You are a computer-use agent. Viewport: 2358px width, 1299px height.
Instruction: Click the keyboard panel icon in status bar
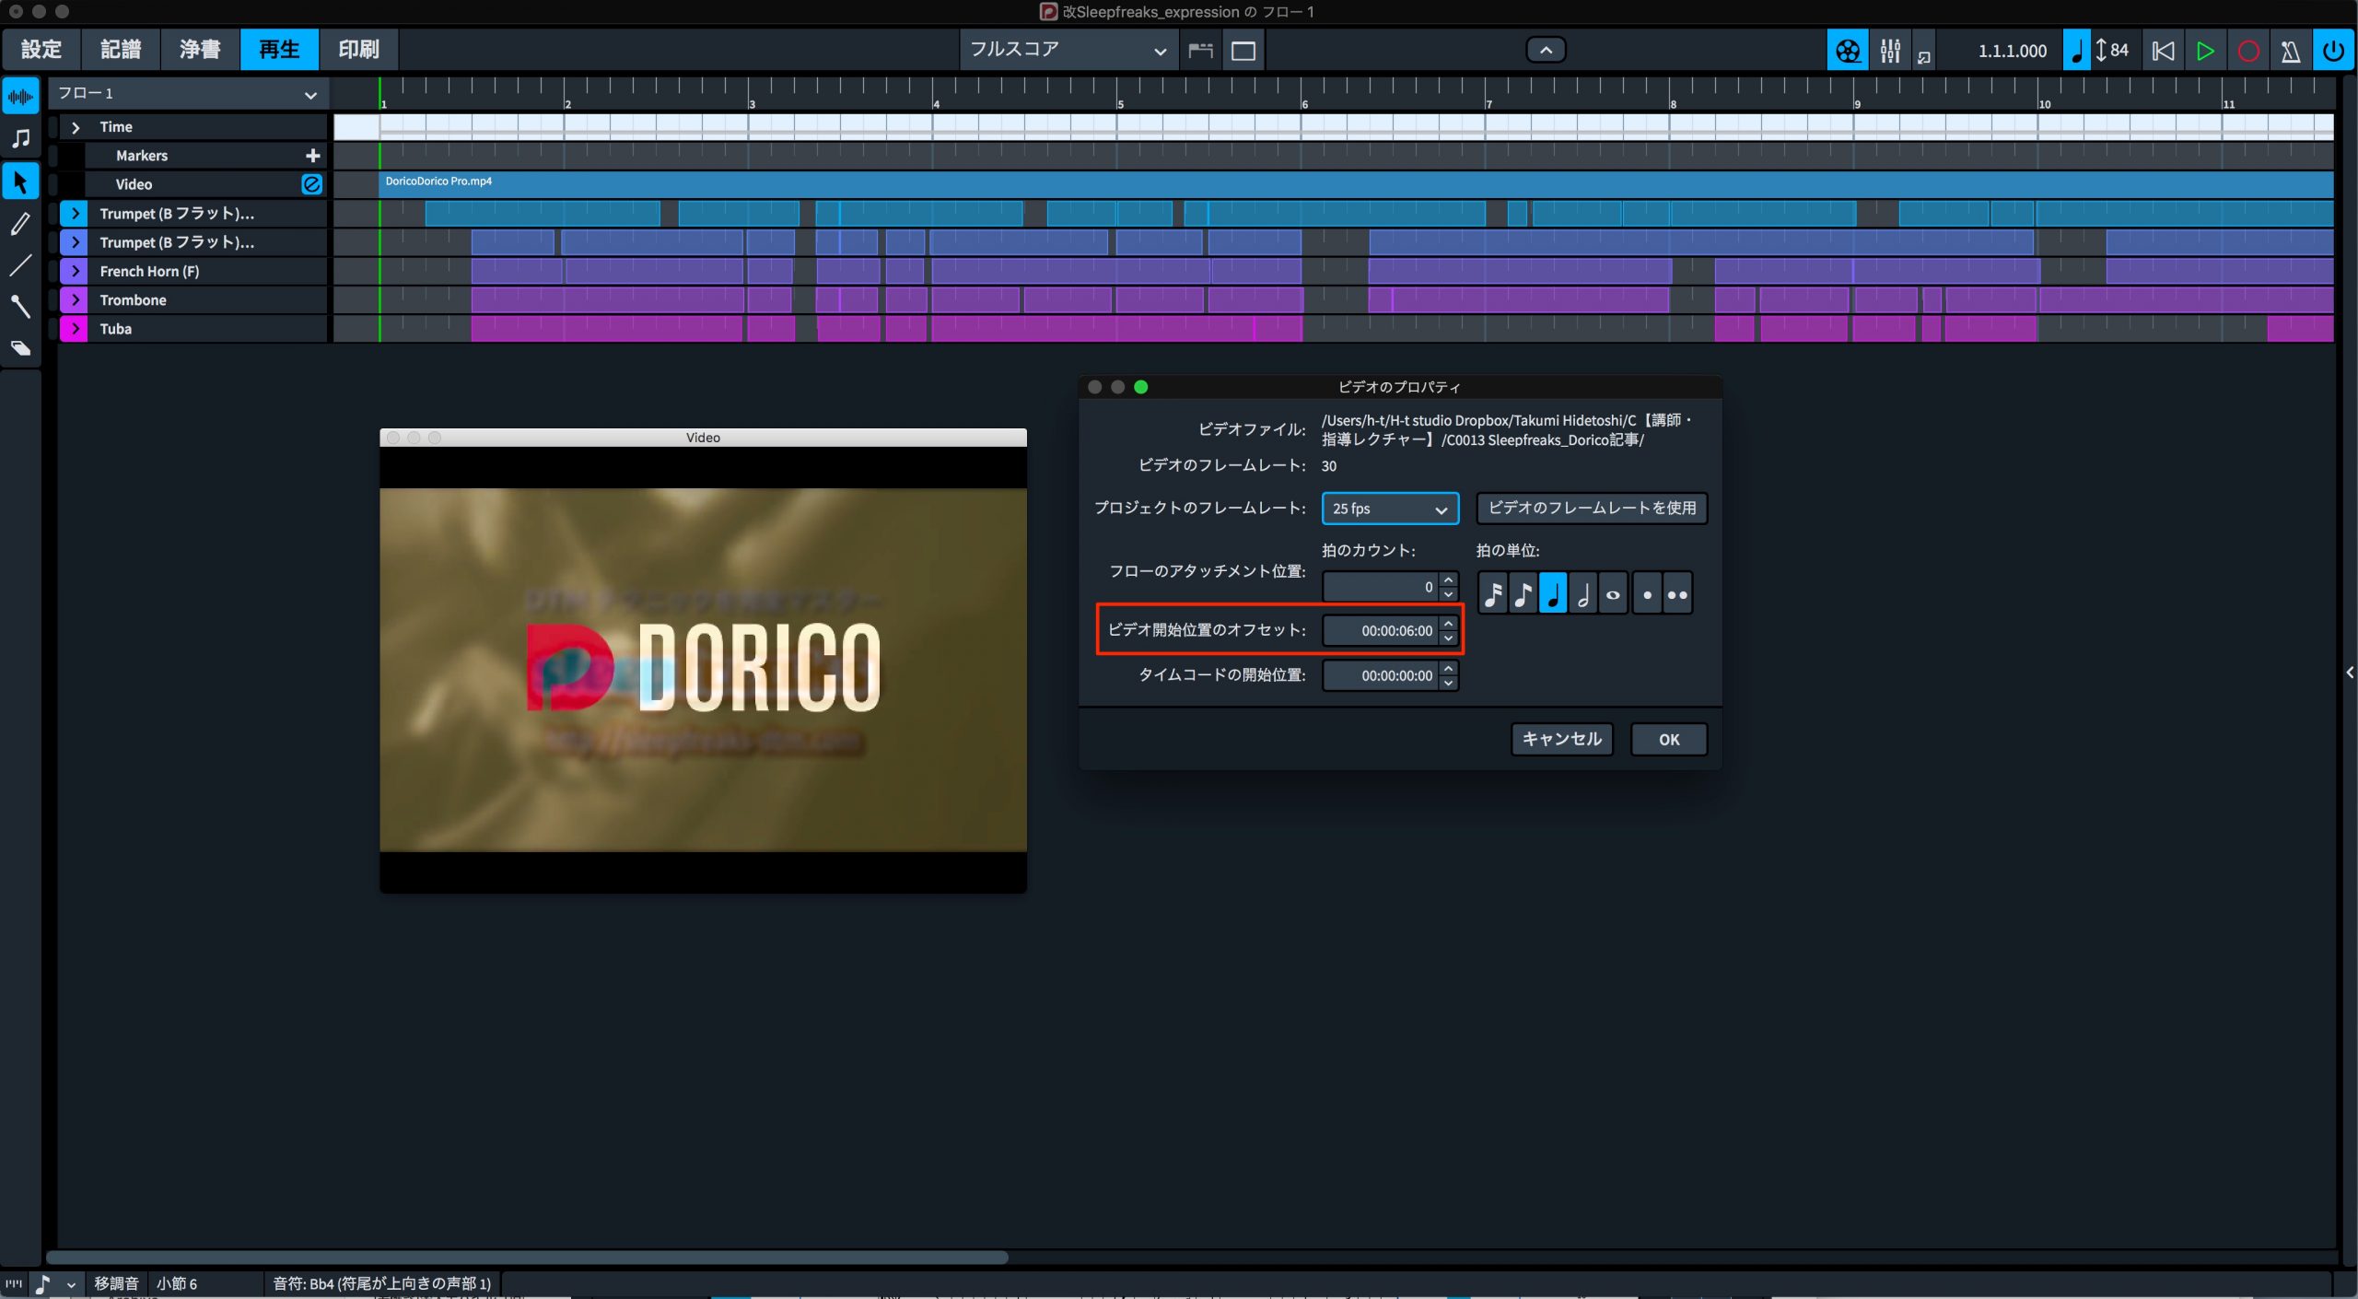click(x=14, y=1282)
